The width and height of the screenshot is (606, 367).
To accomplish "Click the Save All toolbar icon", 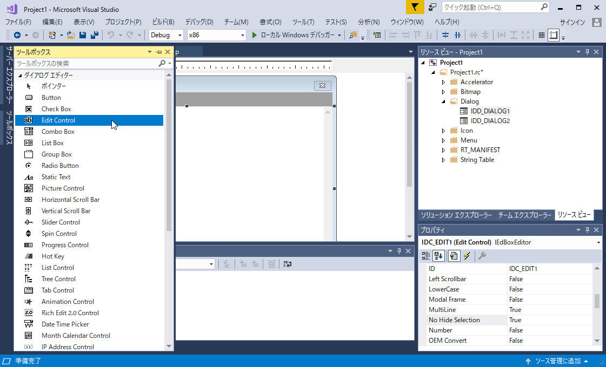I will coord(94,35).
